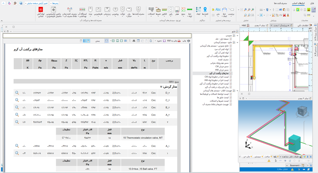Switch to the consumers (مصرف‌کننده ها) ribbon tab
The image size is (318, 173).
(280, 3)
